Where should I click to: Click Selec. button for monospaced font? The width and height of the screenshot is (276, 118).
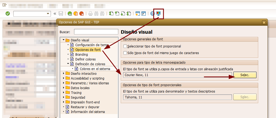245,75
